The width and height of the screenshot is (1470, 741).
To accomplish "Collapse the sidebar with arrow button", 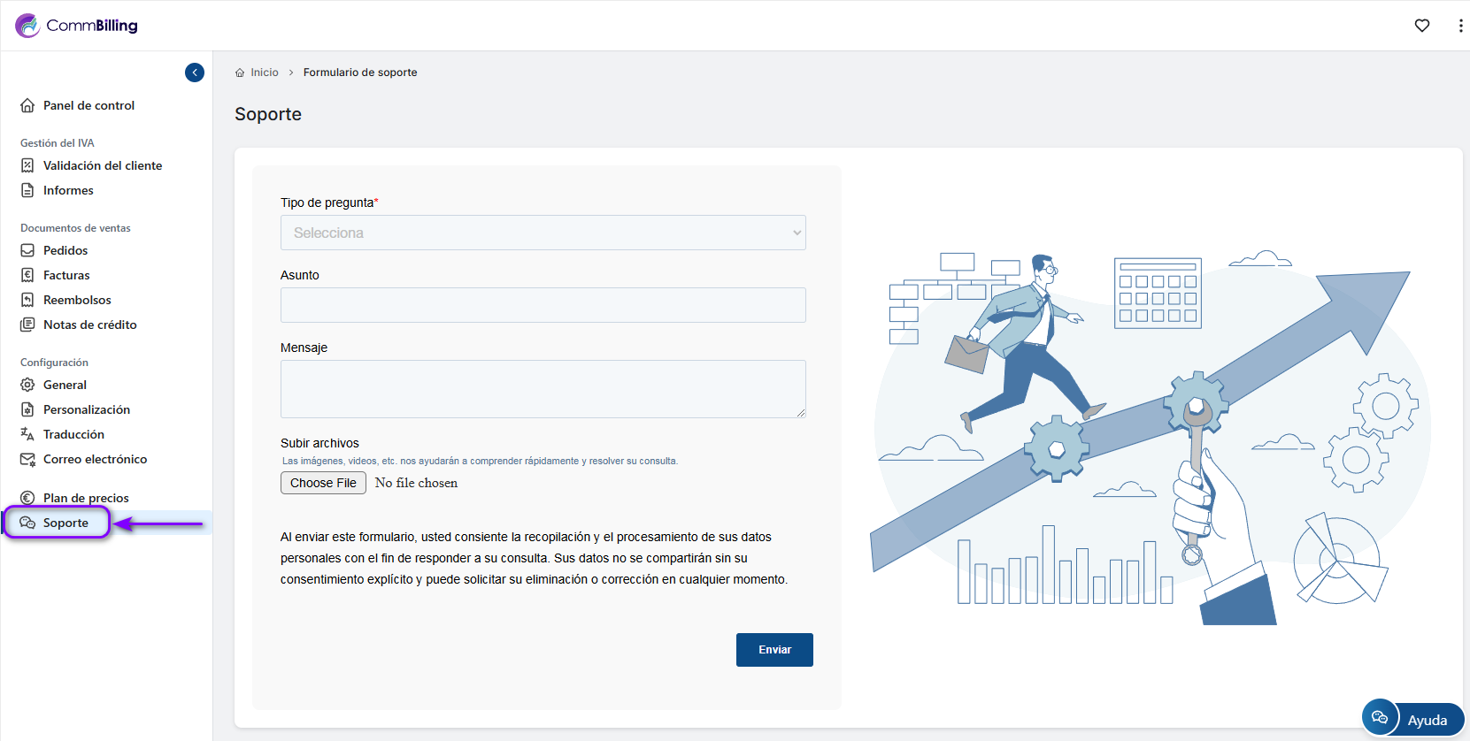I will (x=195, y=73).
